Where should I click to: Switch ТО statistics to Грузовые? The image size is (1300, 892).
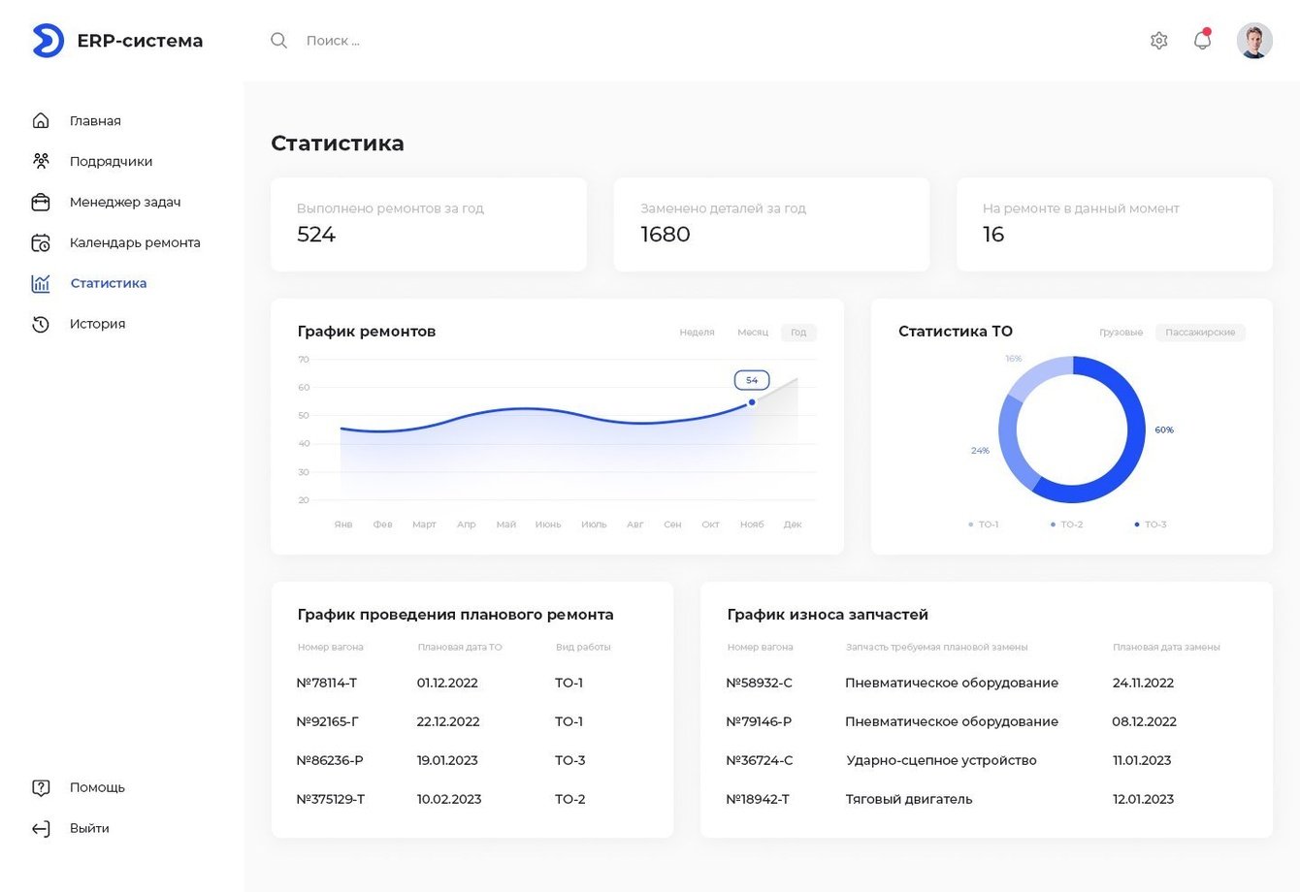tap(1121, 333)
